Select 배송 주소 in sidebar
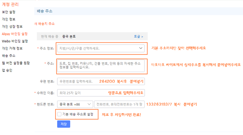The image size is (243, 135). point(9,56)
